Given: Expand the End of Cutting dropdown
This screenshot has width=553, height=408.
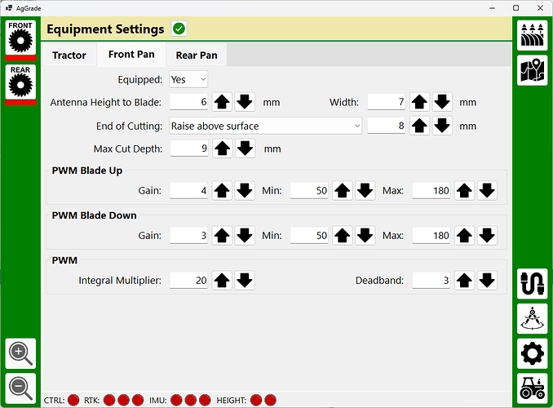Looking at the screenshot, I should [x=265, y=126].
